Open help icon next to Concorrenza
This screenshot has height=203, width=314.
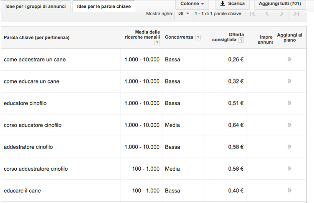[198, 37]
